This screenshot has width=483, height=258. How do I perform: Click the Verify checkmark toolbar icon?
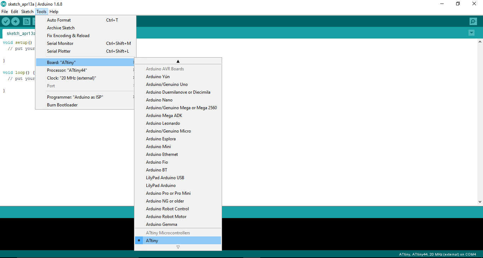point(6,22)
